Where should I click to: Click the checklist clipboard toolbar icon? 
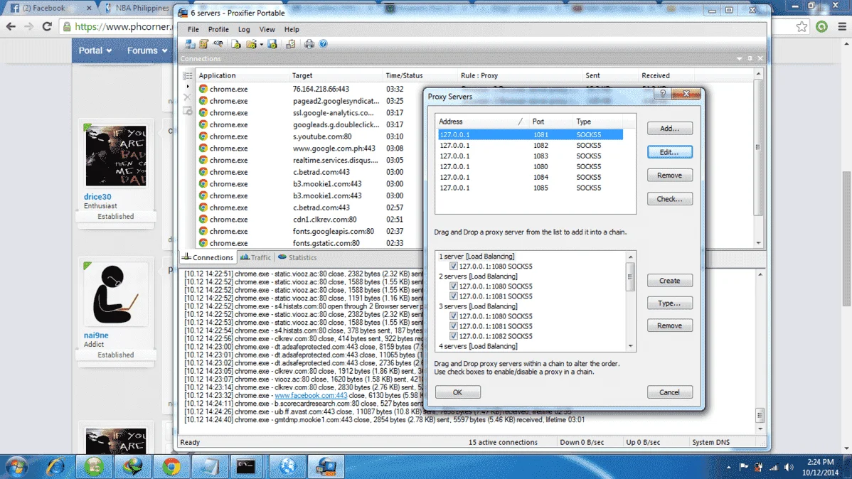tap(291, 44)
